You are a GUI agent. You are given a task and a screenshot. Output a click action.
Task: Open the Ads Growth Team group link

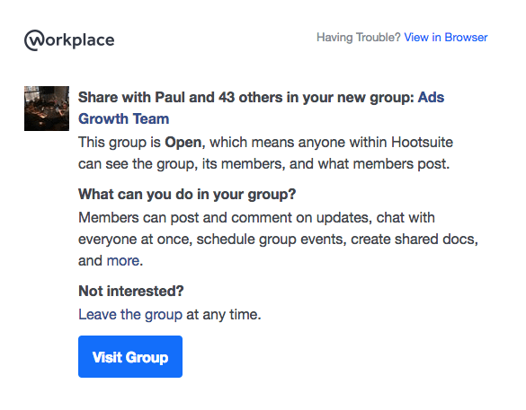tap(261, 108)
